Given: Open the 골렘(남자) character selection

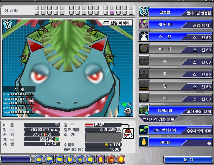Looking at the screenshot, I should pyautogui.click(x=197, y=25).
